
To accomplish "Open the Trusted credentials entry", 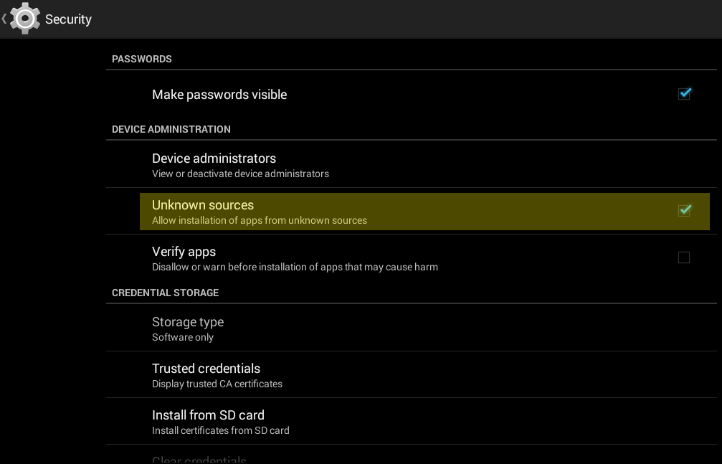I will (412, 374).
